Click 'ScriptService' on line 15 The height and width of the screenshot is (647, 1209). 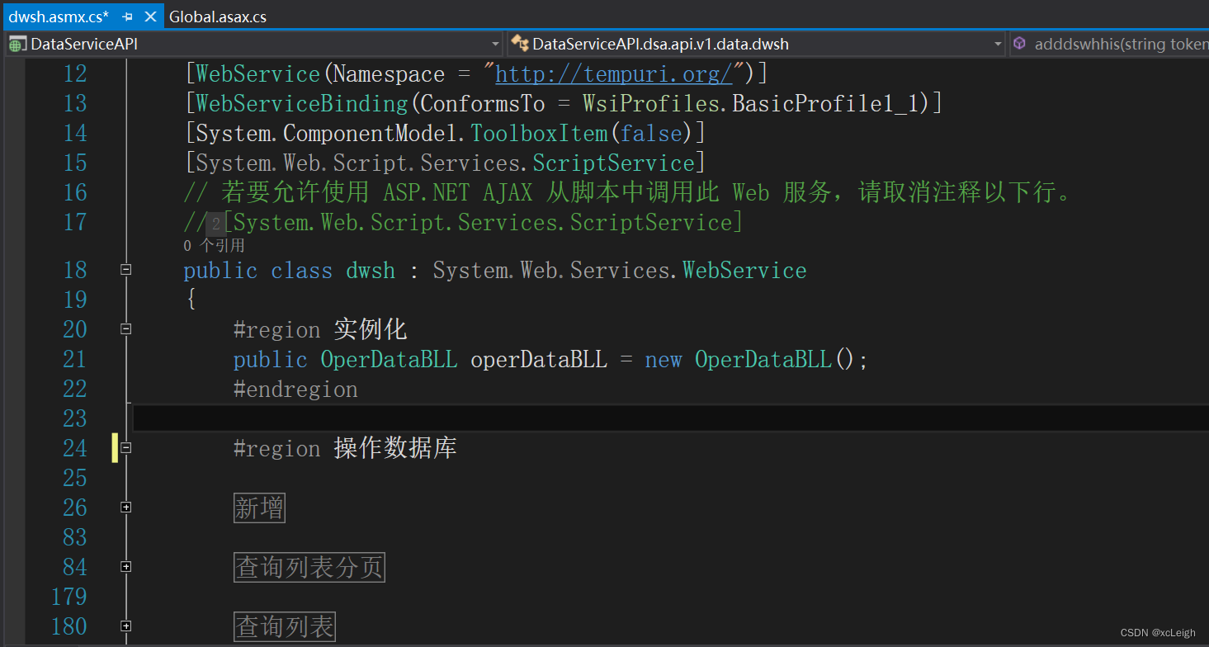(x=613, y=163)
